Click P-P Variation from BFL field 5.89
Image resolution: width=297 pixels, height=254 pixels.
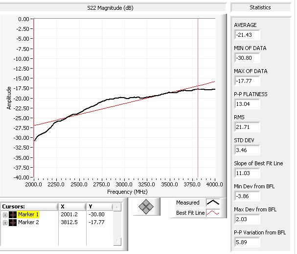(x=247, y=242)
